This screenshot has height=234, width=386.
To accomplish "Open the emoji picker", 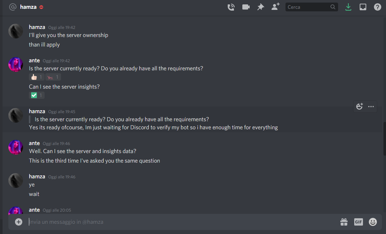I will [x=372, y=222].
